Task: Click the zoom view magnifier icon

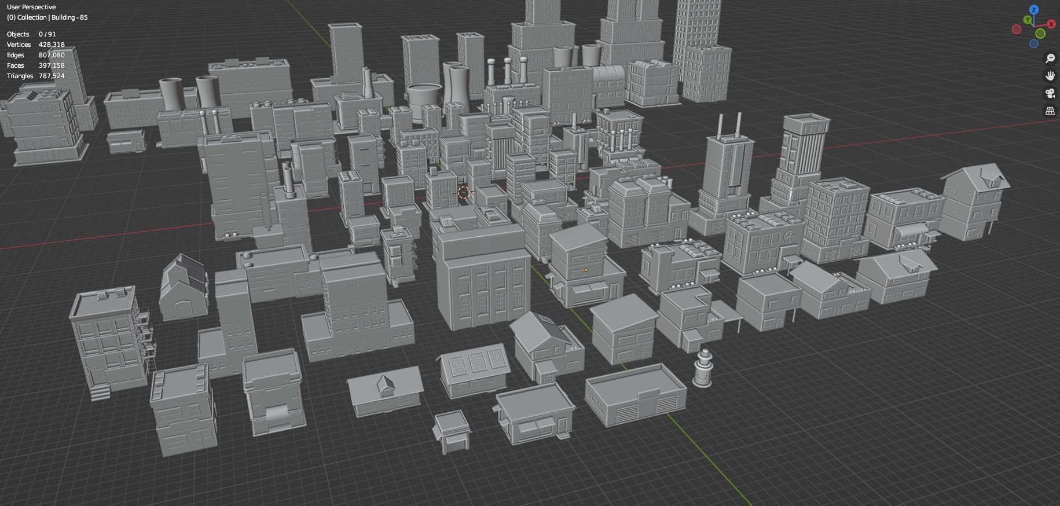Action: pos(1050,58)
